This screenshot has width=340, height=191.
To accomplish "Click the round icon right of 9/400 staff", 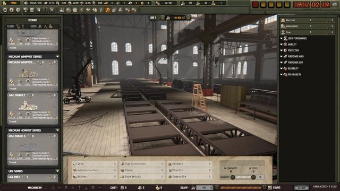I will click(189, 18).
